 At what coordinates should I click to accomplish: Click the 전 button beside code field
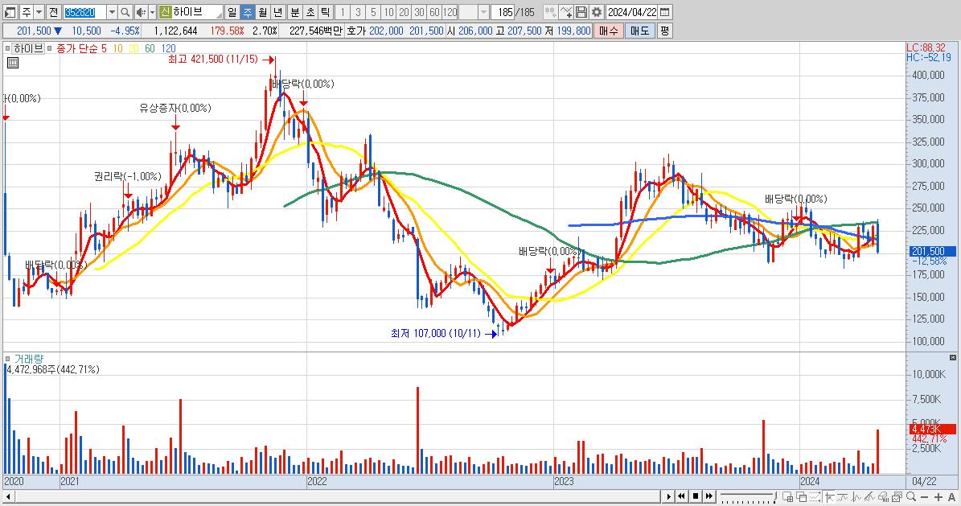53,11
